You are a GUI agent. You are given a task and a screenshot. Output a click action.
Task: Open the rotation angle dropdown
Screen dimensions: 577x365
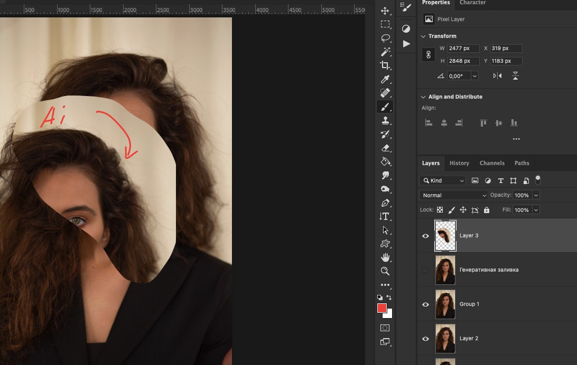[474, 75]
